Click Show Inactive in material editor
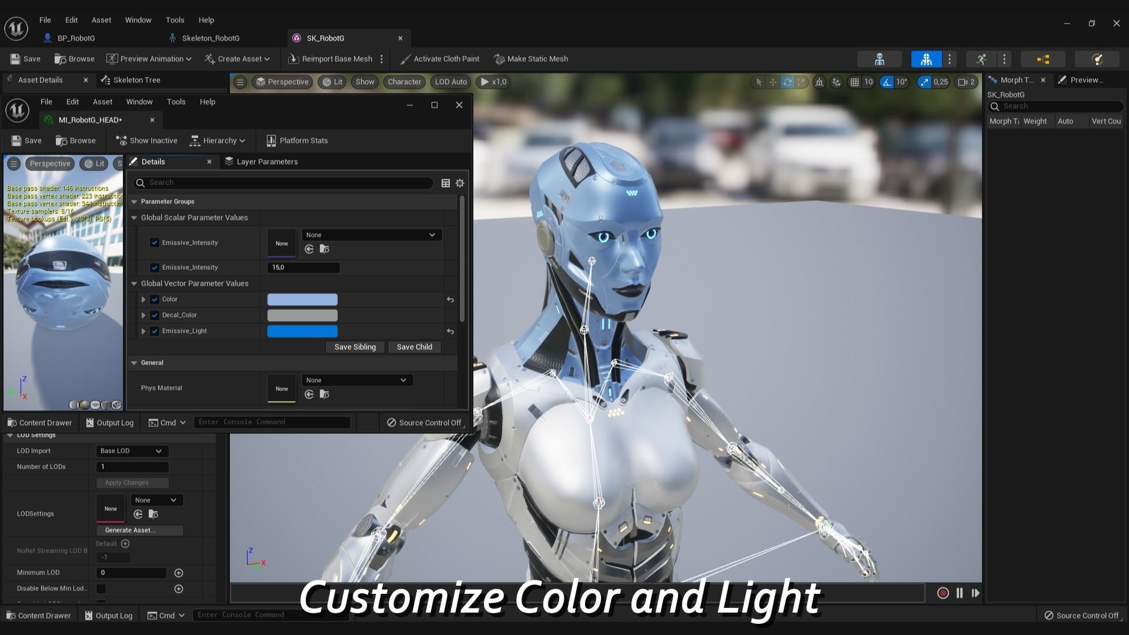The height and width of the screenshot is (635, 1129). coord(147,141)
